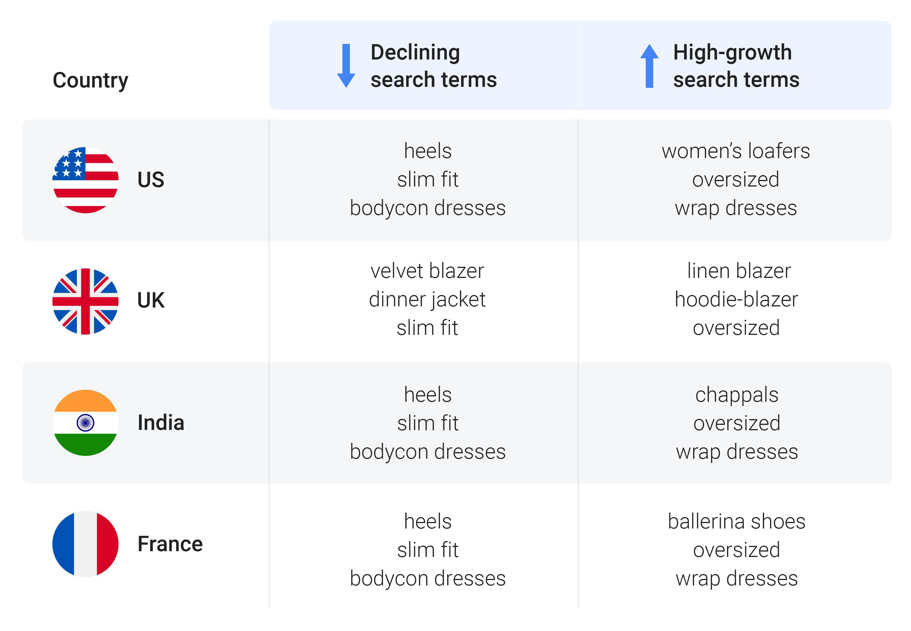Image resolution: width=911 pixels, height=631 pixels.
Task: Click the blue up arrow for high-growth terms
Action: [649, 65]
